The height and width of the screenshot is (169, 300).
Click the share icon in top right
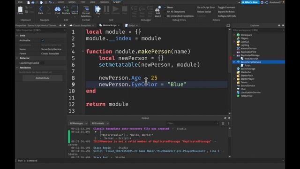(266, 2)
